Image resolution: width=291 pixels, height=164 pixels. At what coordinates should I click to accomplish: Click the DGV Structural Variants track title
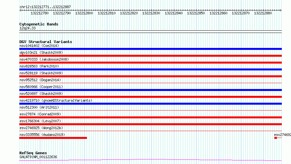(46, 42)
